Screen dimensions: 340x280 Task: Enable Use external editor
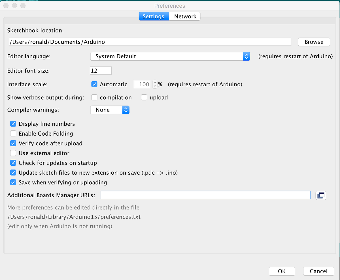point(13,153)
